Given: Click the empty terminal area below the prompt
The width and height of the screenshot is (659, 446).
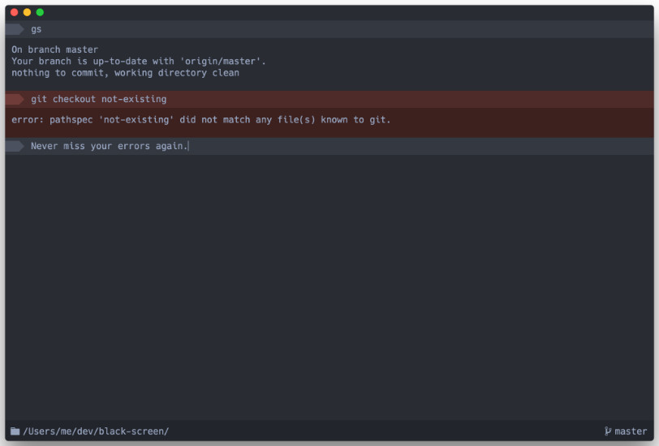Looking at the screenshot, I should pyautogui.click(x=329, y=287).
